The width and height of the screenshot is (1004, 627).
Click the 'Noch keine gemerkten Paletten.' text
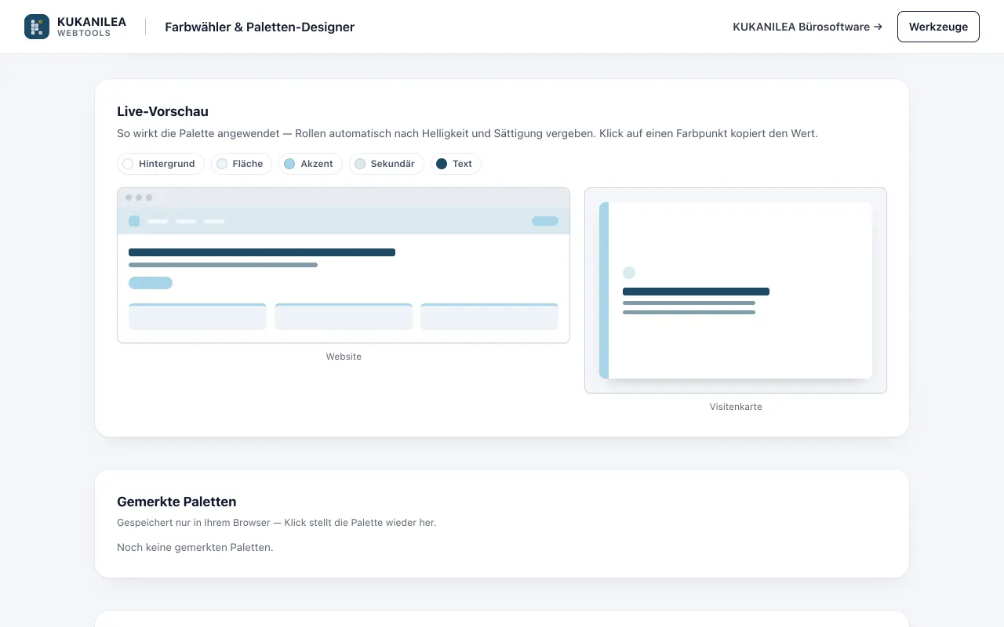tap(195, 547)
